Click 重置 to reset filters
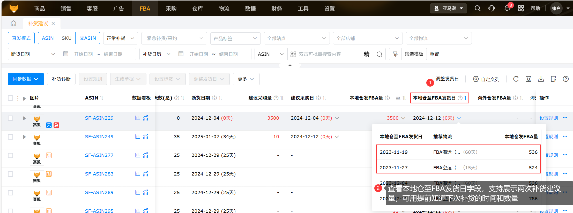573x213 pixels. 435,54
